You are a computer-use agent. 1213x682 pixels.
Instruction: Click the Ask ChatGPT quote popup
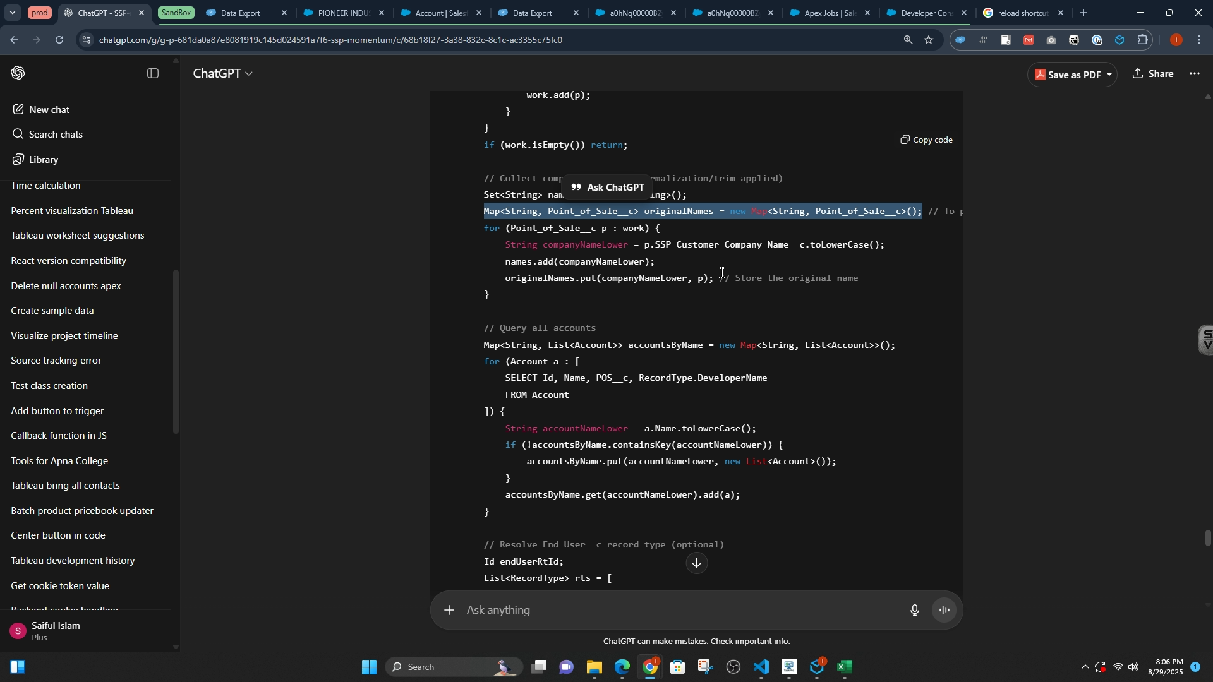607,188
